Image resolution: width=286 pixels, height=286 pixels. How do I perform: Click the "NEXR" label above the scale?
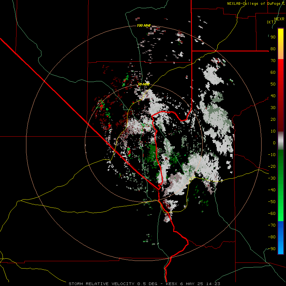pos(279,19)
